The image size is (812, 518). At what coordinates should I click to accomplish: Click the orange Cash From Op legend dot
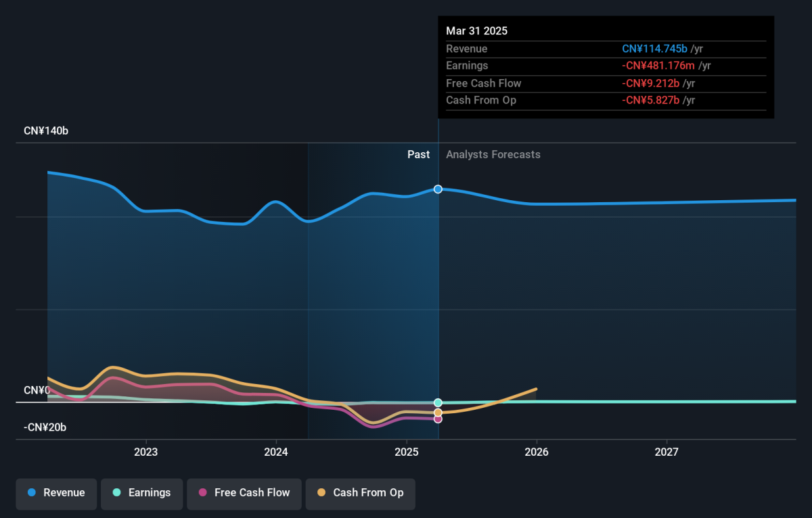[321, 493]
